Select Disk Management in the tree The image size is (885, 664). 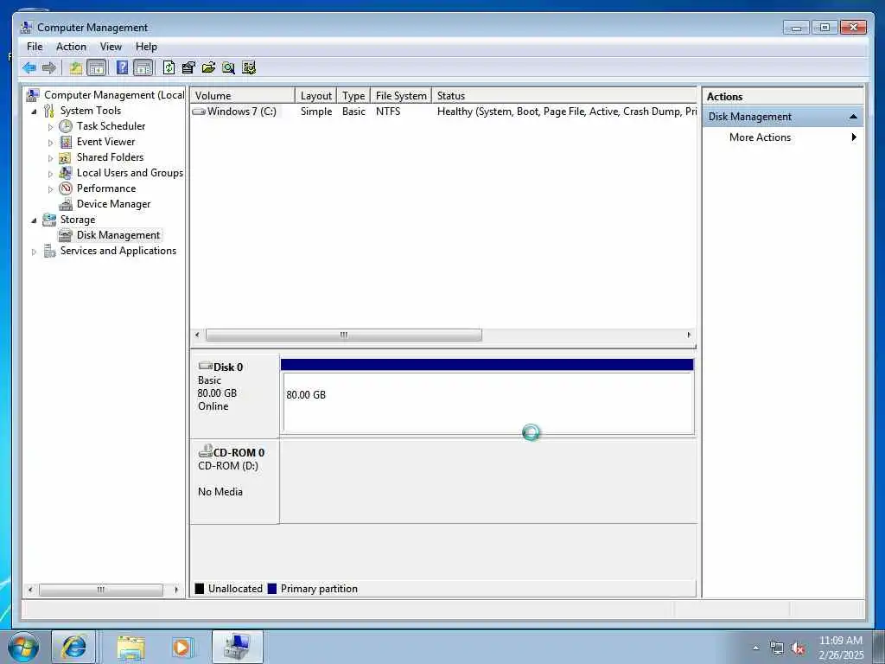[118, 235]
